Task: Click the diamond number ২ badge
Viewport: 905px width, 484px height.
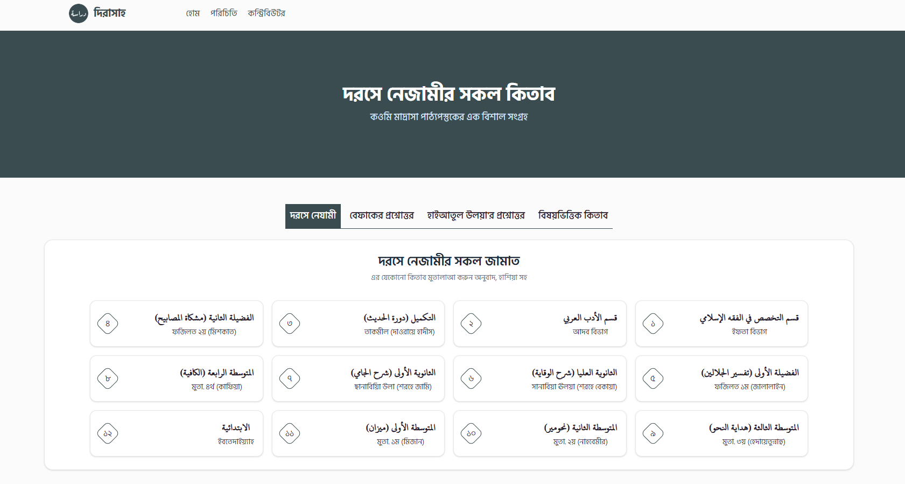Action: pyautogui.click(x=471, y=324)
